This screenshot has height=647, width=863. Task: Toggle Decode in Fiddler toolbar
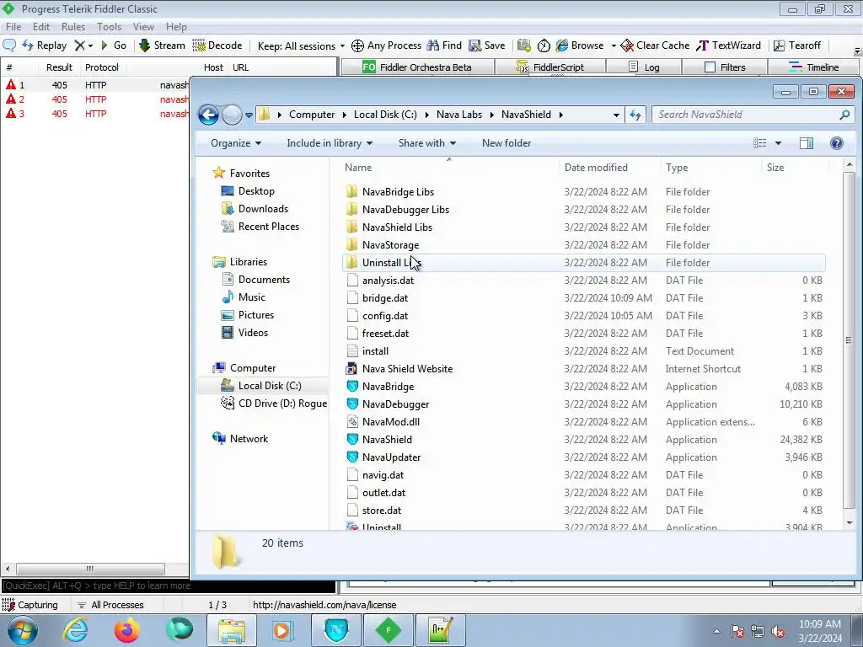(x=217, y=45)
